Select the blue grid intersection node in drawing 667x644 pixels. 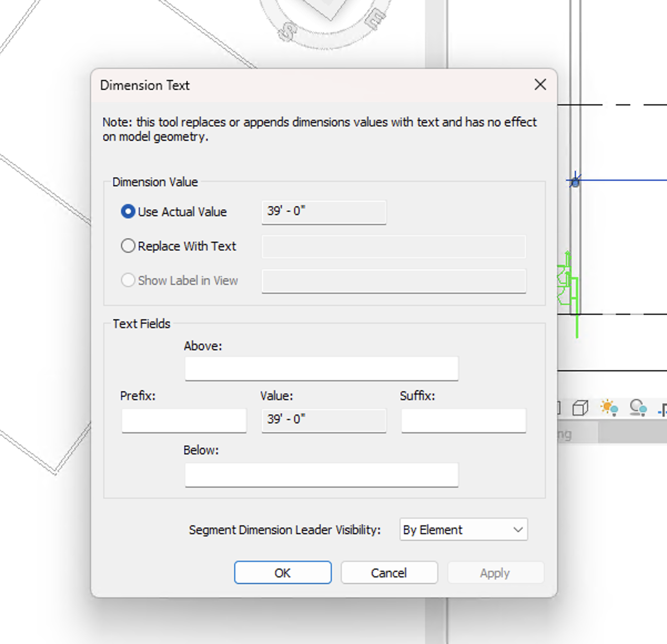pos(574,181)
